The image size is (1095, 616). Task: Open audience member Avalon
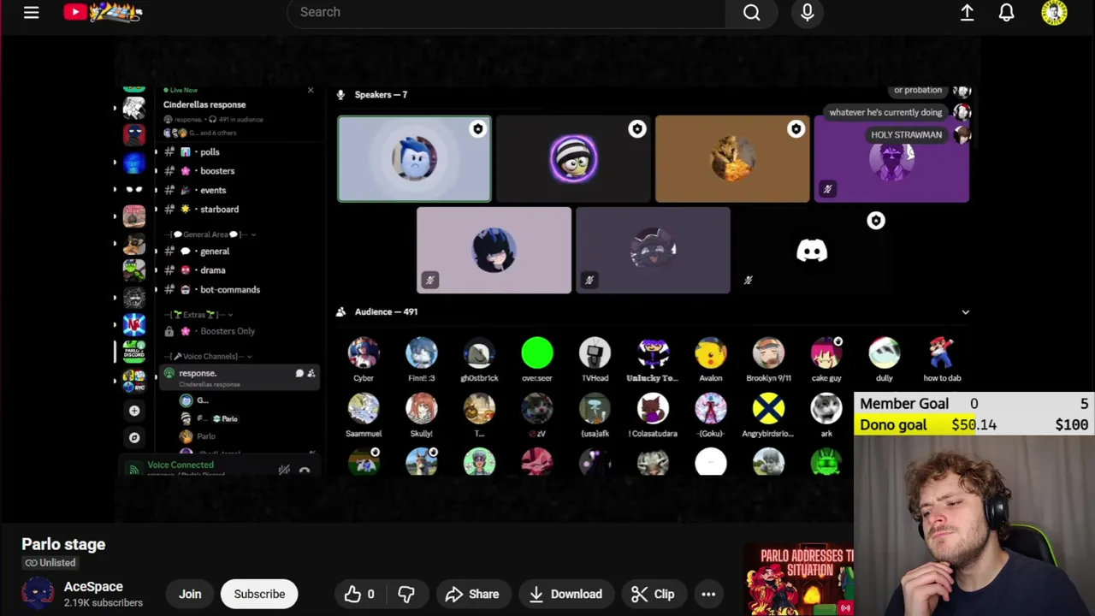pos(711,359)
